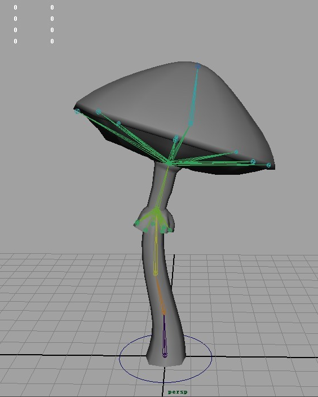
Task: Select the rightmost cap rim end joint
Action: tap(268, 165)
